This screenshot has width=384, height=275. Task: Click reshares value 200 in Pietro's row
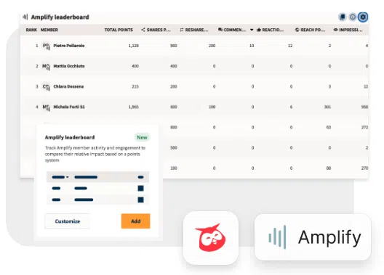pos(212,46)
